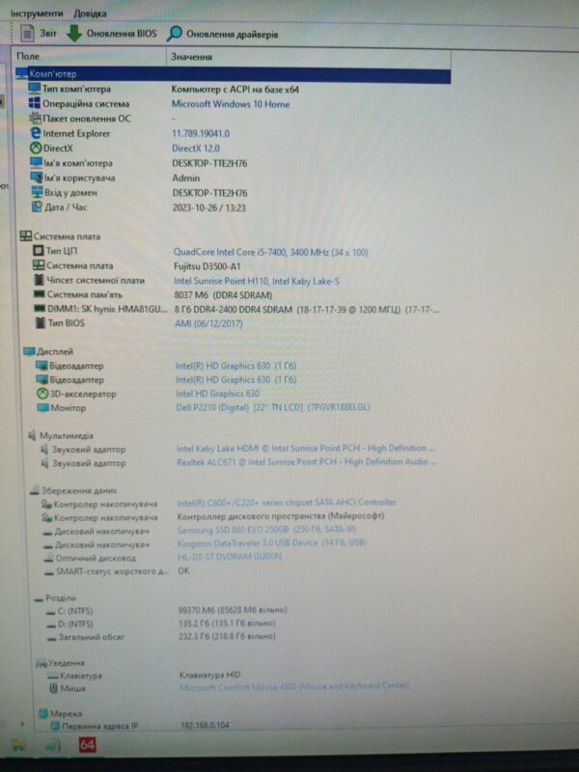The height and width of the screenshot is (772, 579).
Task: Click the Загальний обсяг row
Action: pos(161,637)
